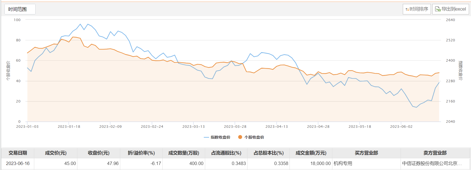Image resolution: width=471 pixels, height=170 pixels.
Task: Click the -6.17 premium rate cell
Action: click(141, 163)
